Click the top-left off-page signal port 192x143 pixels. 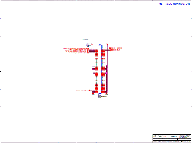click(x=89, y=49)
